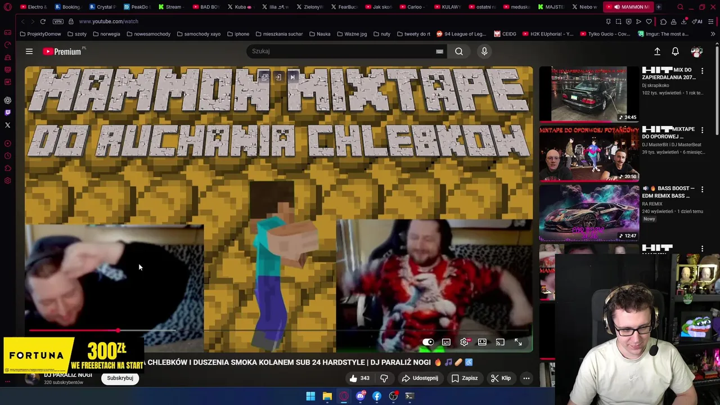
Task: Open the norwegia bookmark folder
Action: [106, 34]
